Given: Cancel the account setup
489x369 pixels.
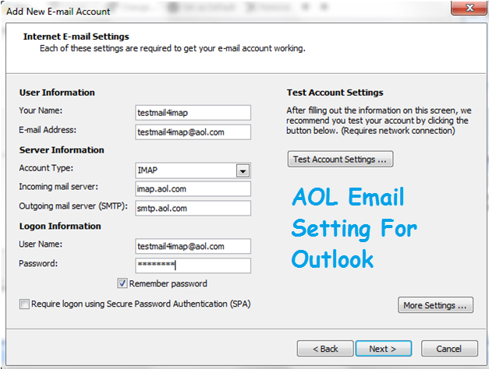Looking at the screenshot, I should pos(449,349).
